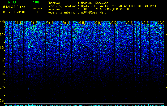This screenshot has width=167, height=106.
Task: Click the Receiving antenna label
Action: tap(61, 12)
